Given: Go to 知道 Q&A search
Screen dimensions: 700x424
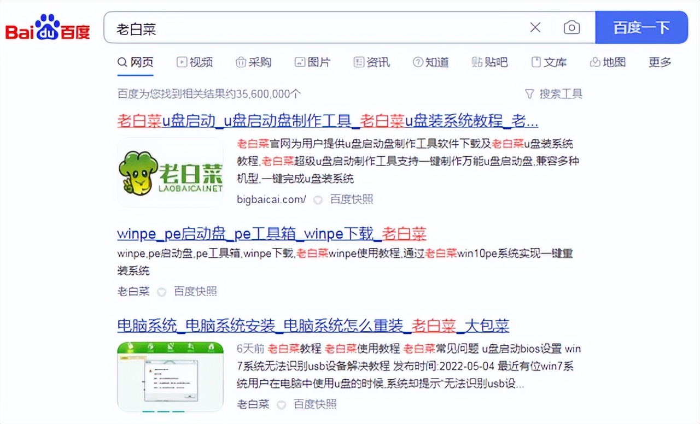Looking at the screenshot, I should click(430, 62).
